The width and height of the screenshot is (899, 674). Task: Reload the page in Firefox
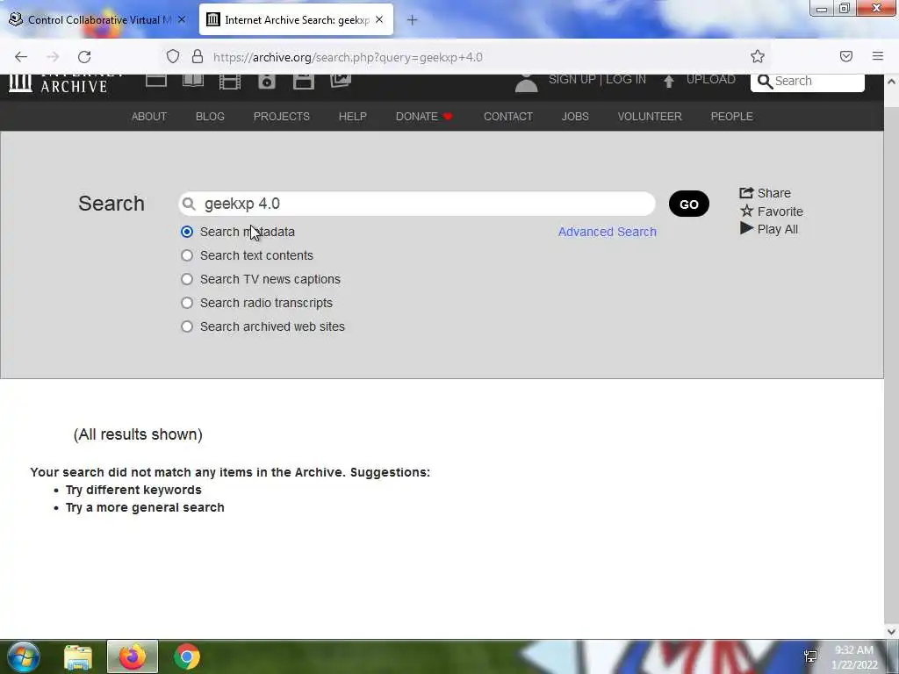point(84,57)
